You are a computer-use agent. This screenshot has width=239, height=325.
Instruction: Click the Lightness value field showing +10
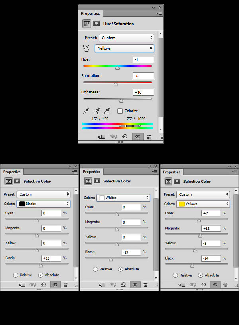[143, 92]
